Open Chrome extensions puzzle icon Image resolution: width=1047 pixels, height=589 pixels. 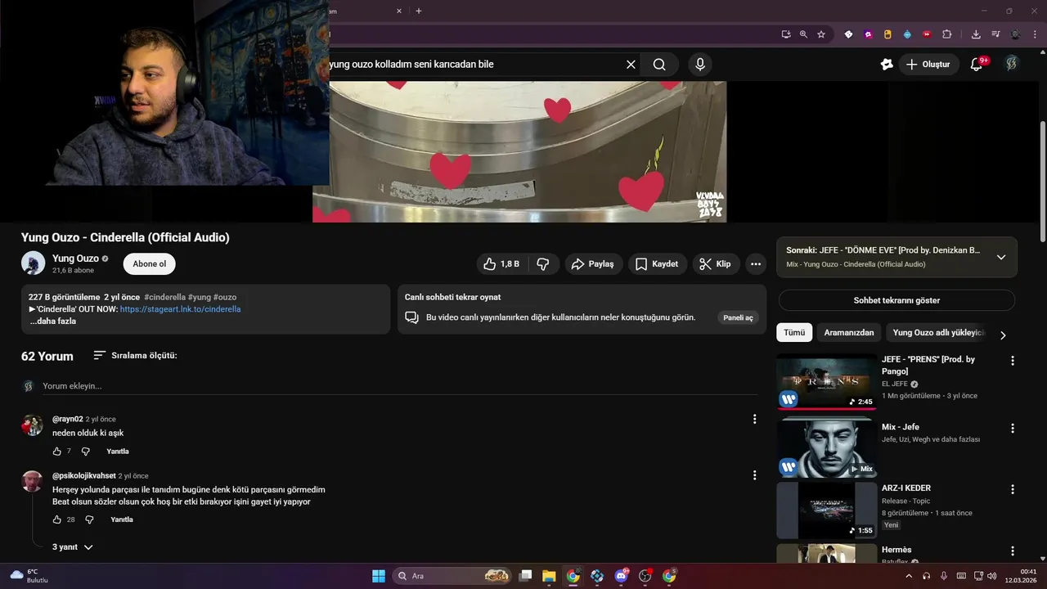pyautogui.click(x=947, y=34)
